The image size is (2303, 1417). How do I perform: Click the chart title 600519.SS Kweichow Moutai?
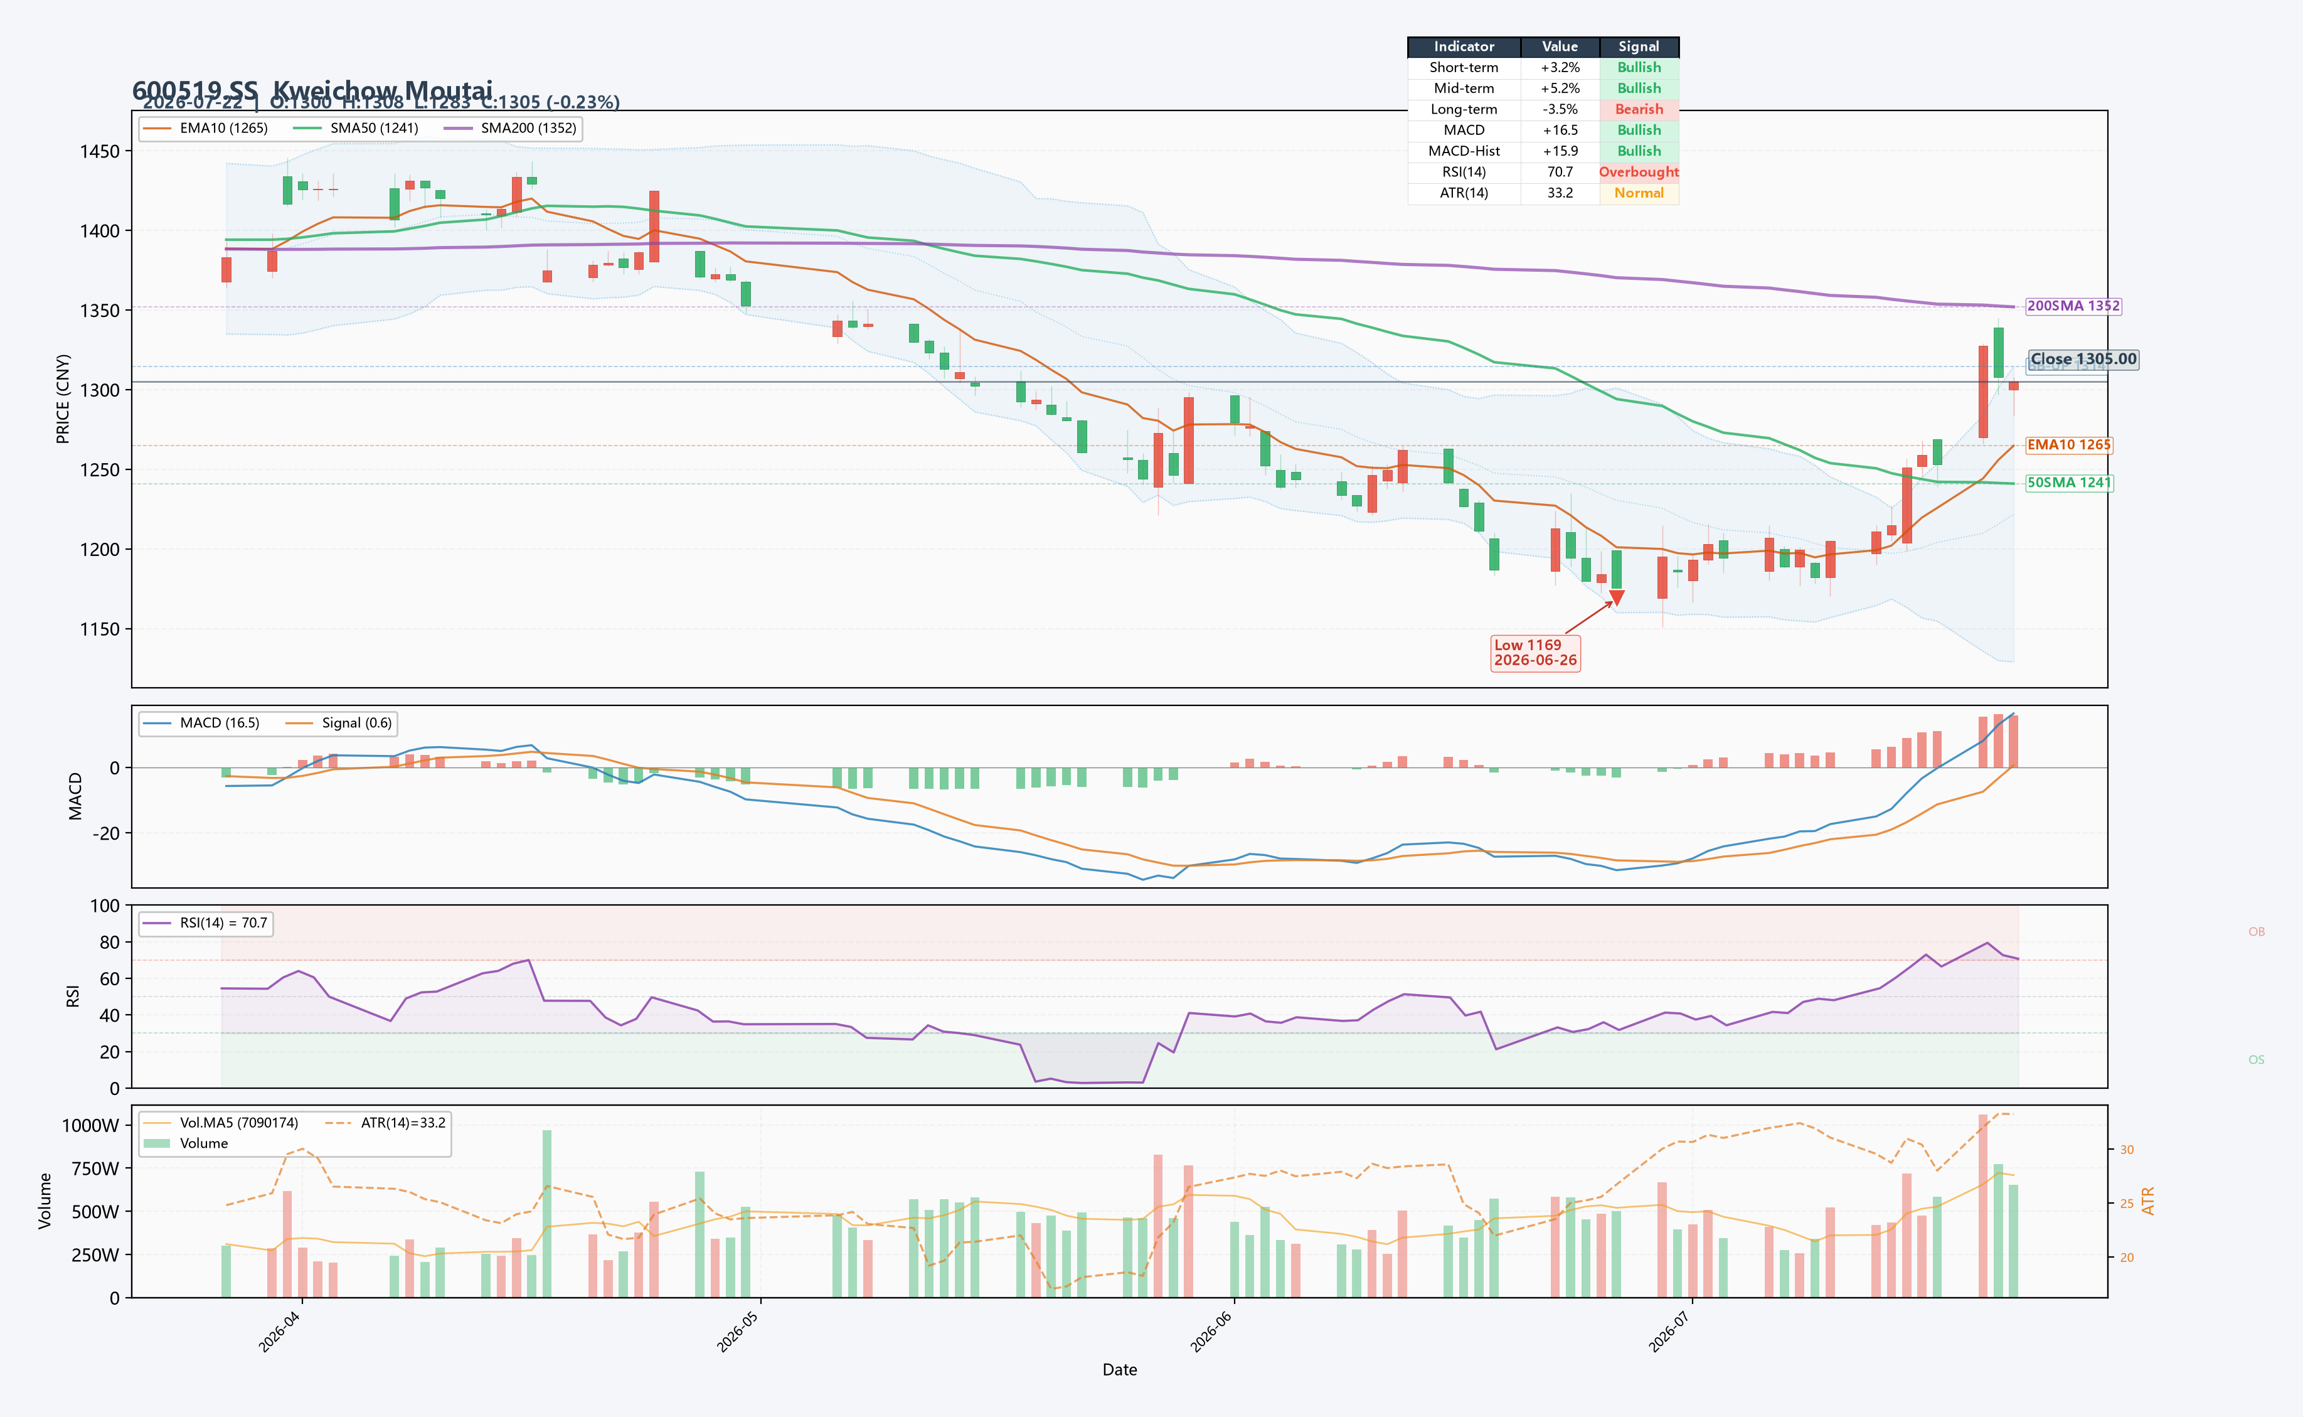[312, 90]
